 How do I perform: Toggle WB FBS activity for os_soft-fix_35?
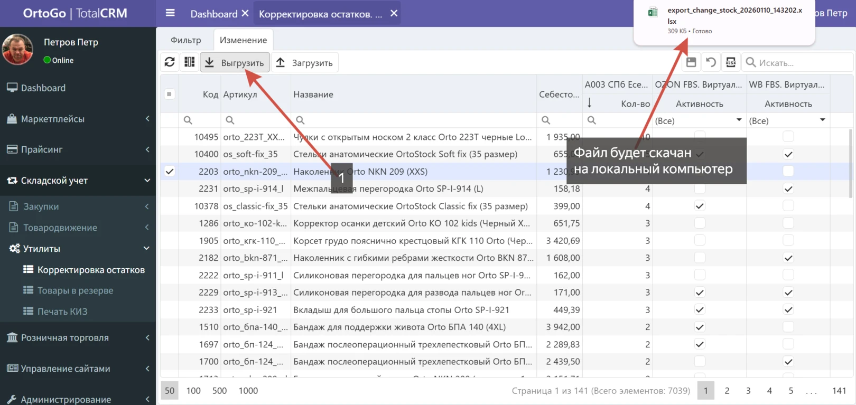(788, 154)
